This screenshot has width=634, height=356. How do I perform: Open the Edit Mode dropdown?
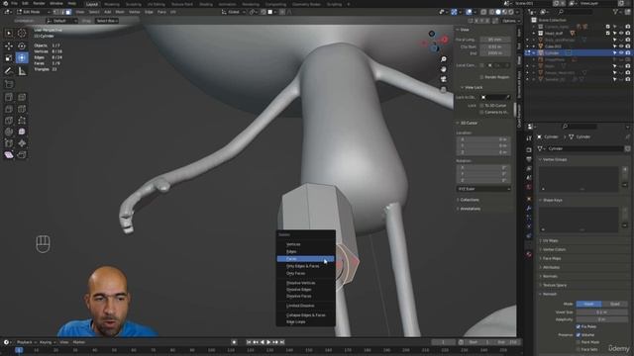[x=33, y=12]
